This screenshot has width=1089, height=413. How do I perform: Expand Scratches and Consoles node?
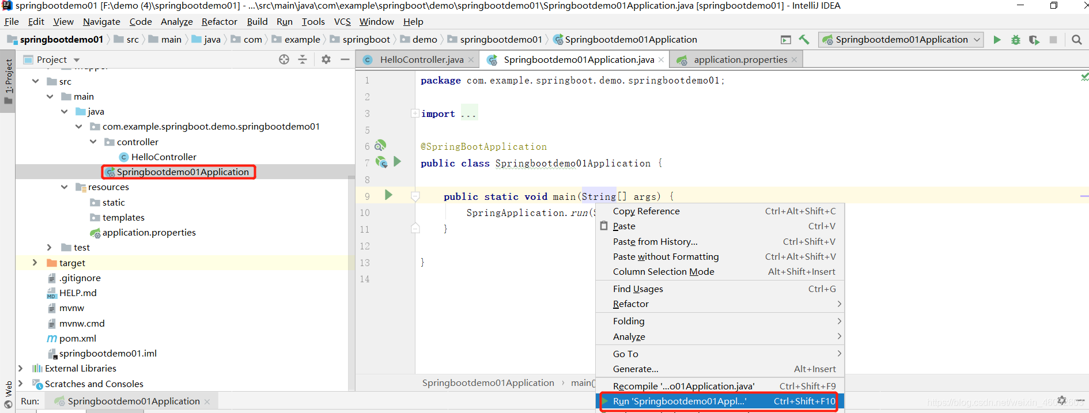21,384
